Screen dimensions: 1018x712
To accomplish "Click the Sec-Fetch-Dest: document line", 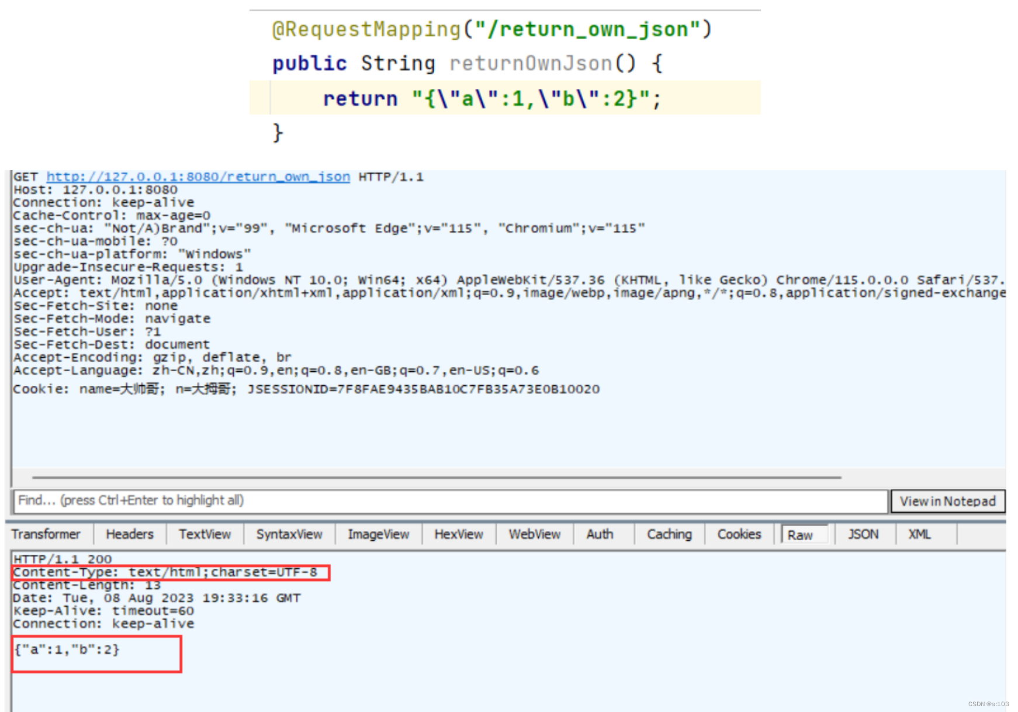I will pyautogui.click(x=111, y=344).
